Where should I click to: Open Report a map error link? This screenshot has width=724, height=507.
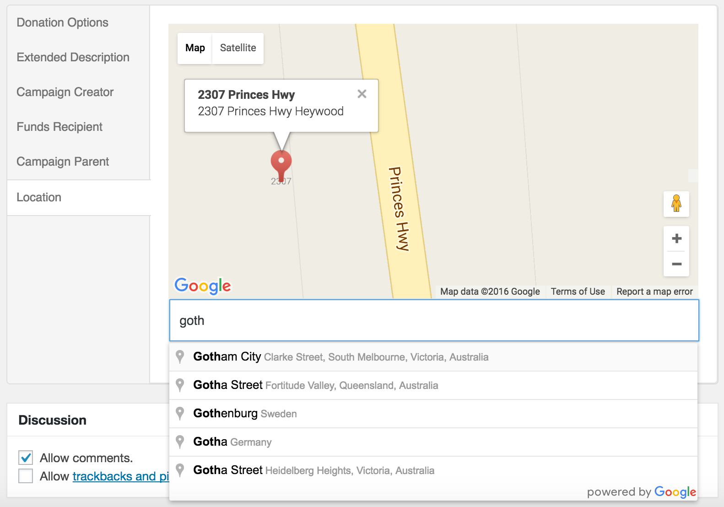click(x=654, y=291)
